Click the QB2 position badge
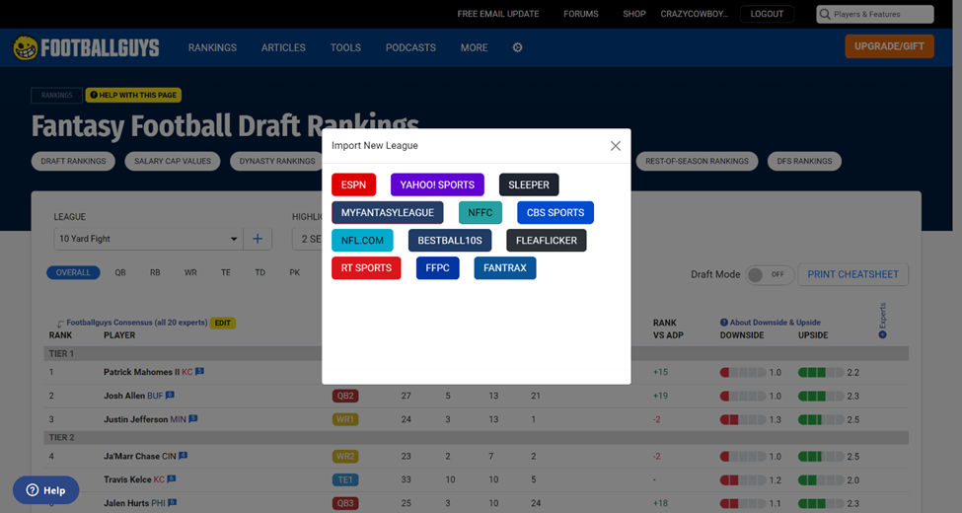This screenshot has height=513, width=962. pyautogui.click(x=345, y=396)
